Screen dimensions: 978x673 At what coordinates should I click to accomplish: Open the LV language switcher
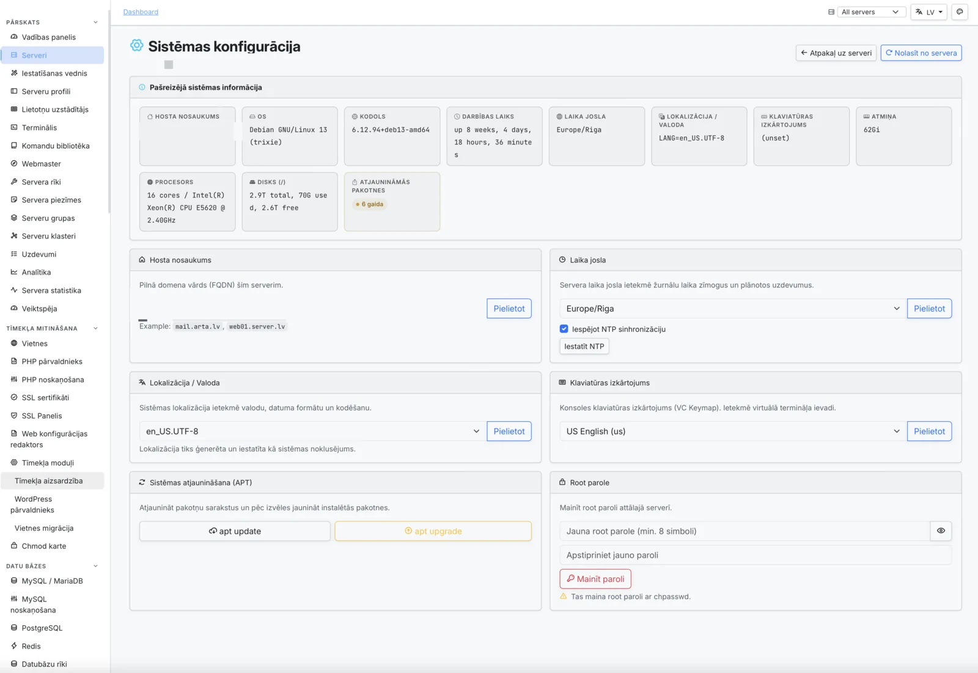928,12
